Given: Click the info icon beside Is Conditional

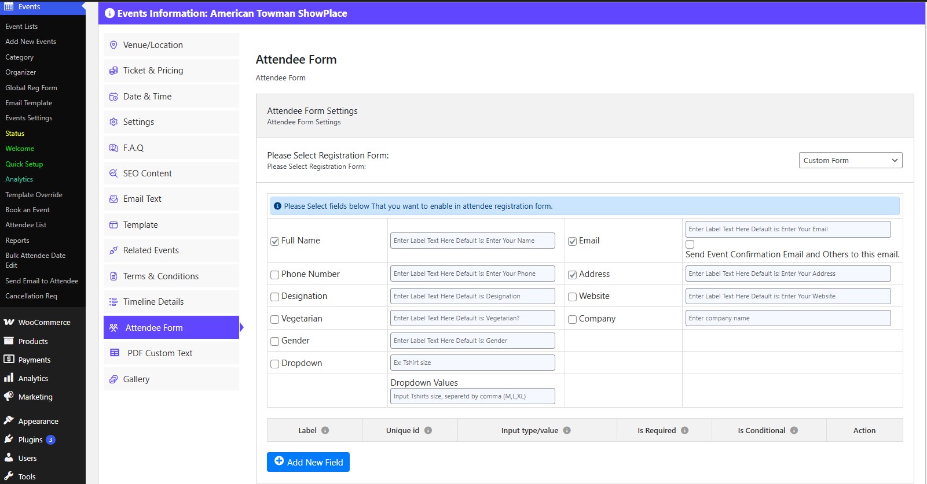Looking at the screenshot, I should click(x=794, y=430).
